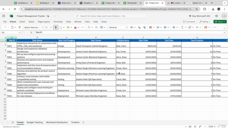The width and height of the screenshot is (228, 128).
Task: Click the Cell Styles icon
Action: tap(165, 27)
